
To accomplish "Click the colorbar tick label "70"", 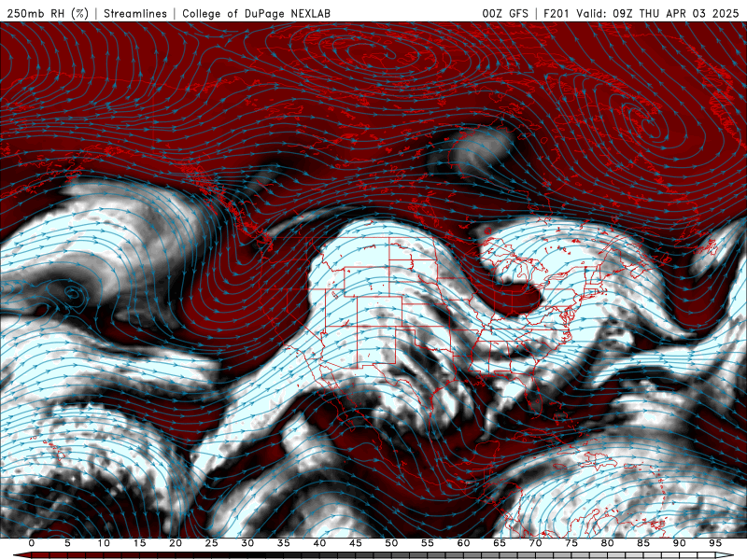I will tap(535, 543).
